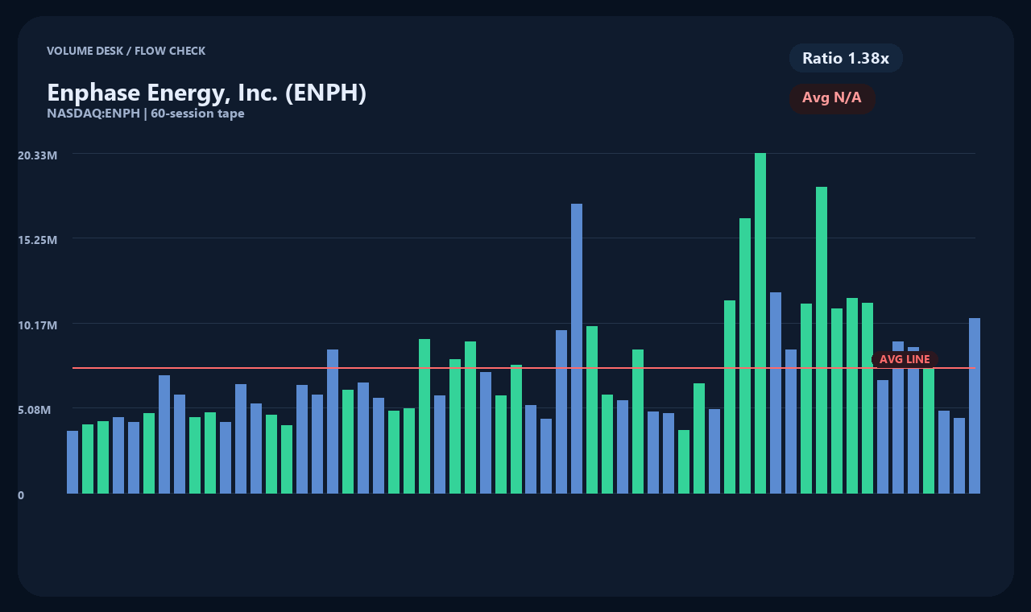Select the last blue bar on the right
The image size is (1031, 612).
point(975,406)
